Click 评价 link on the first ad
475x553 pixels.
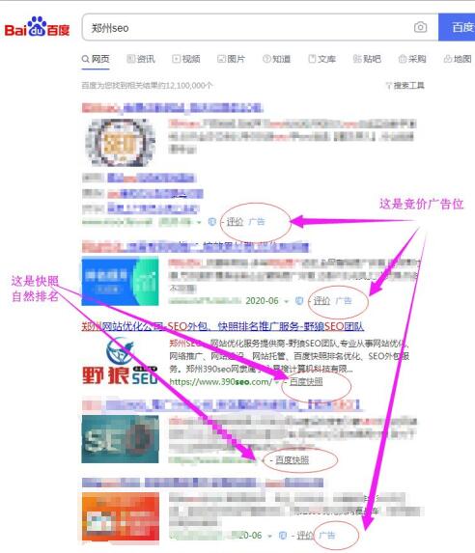coord(235,222)
